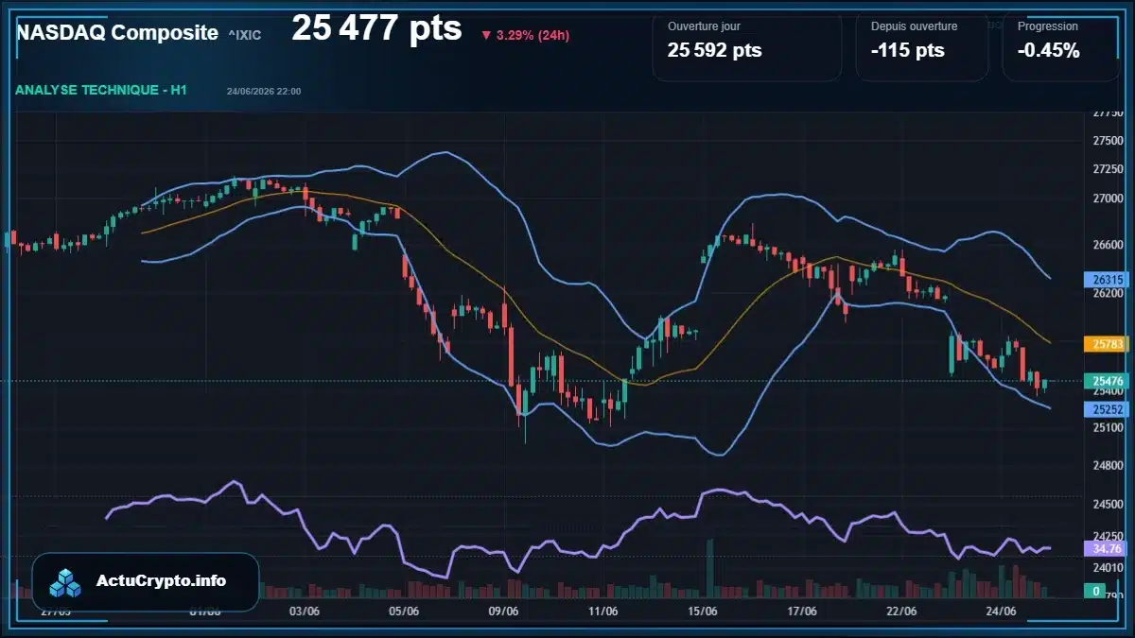Click the 24010 price axis label
1135x638 pixels.
[x=1107, y=568]
